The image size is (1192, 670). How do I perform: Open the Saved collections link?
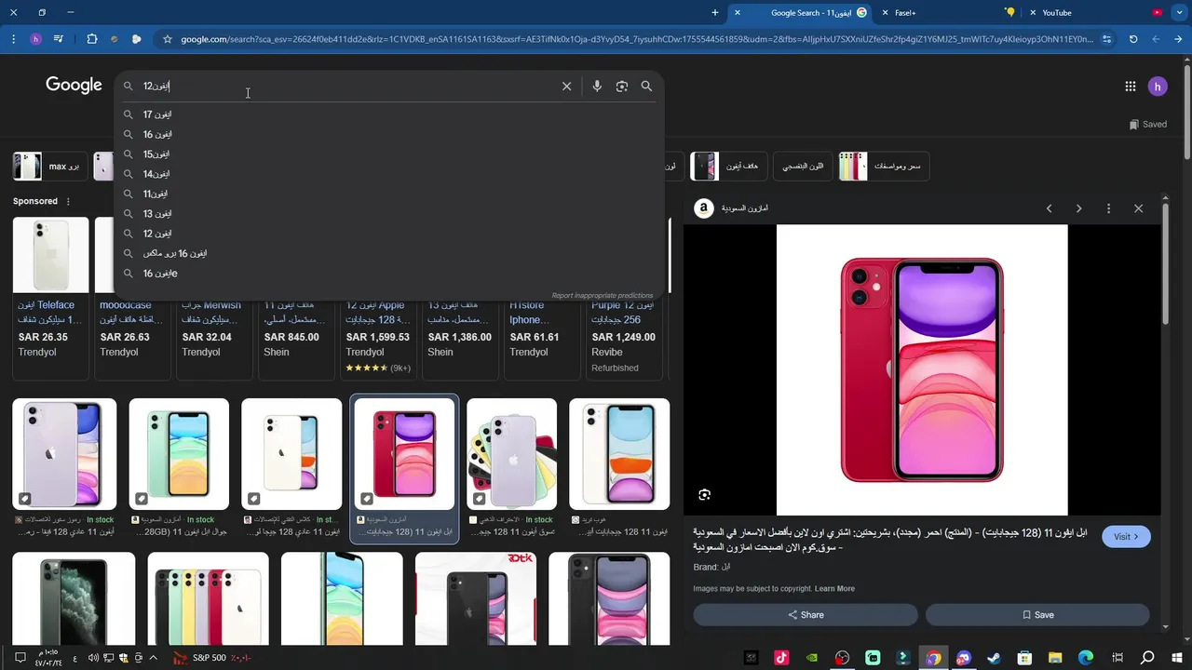[x=1147, y=124]
